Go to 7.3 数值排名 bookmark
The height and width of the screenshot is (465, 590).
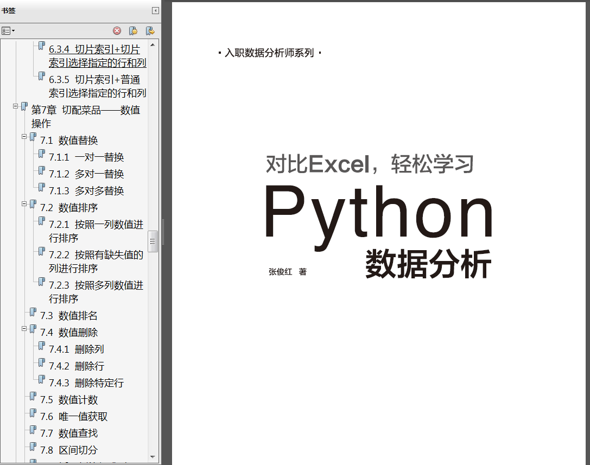[x=69, y=316]
